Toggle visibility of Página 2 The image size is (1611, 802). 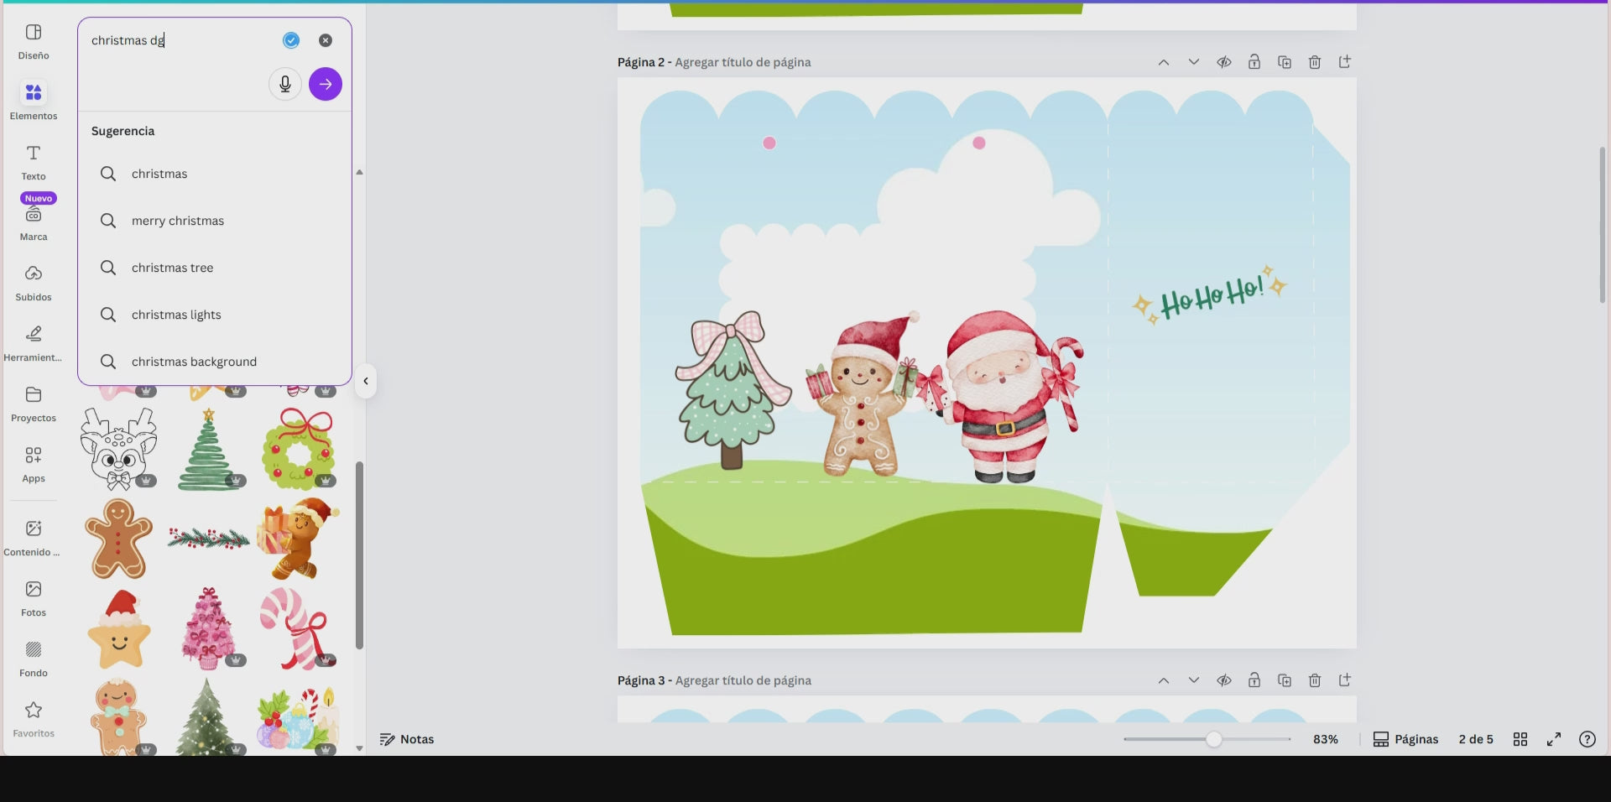[x=1224, y=62]
